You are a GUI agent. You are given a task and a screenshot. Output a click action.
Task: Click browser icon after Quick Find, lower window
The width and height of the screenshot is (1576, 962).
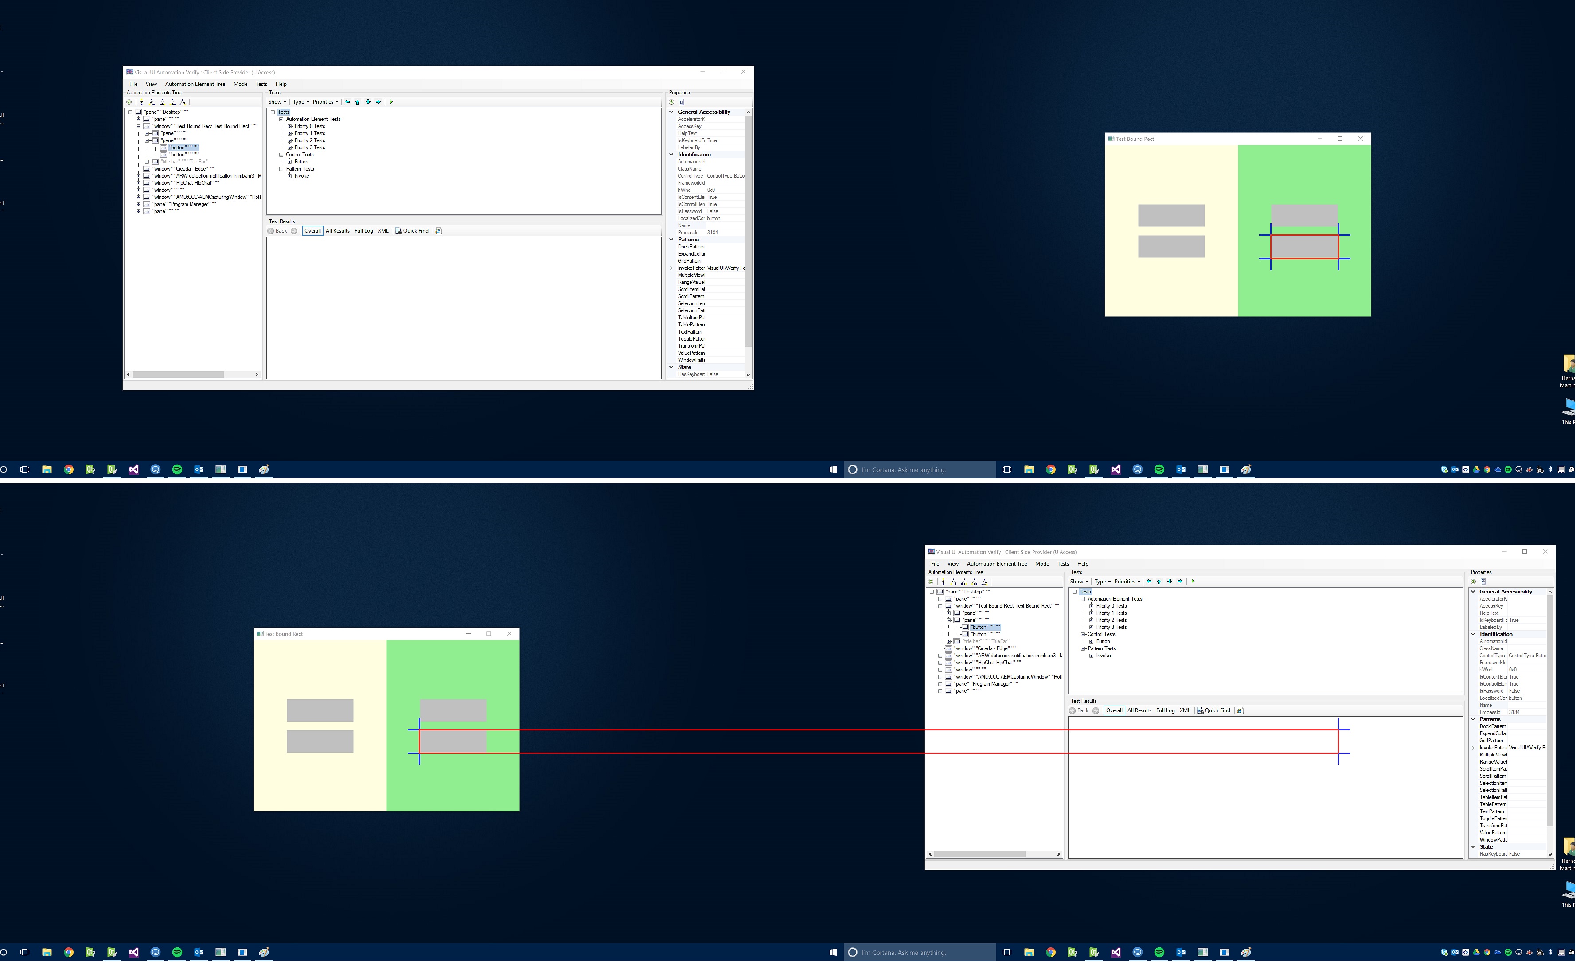[x=1240, y=711]
